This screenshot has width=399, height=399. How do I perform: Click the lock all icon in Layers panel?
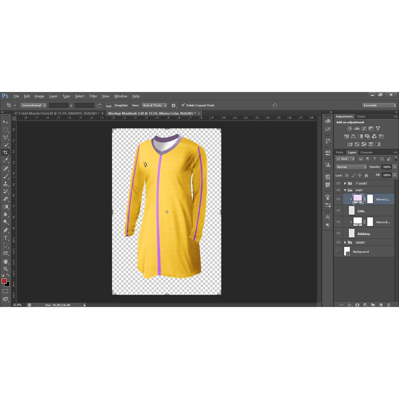tap(365, 175)
